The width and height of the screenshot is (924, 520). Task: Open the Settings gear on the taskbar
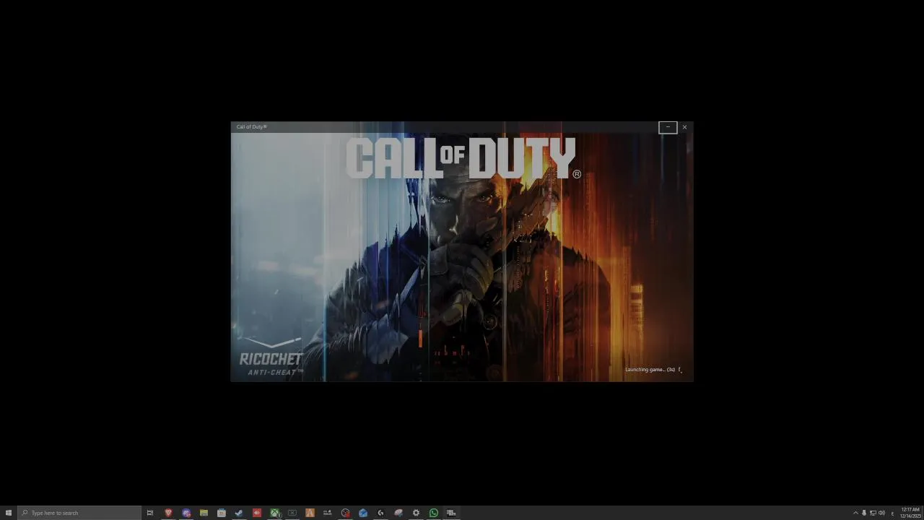pos(416,513)
